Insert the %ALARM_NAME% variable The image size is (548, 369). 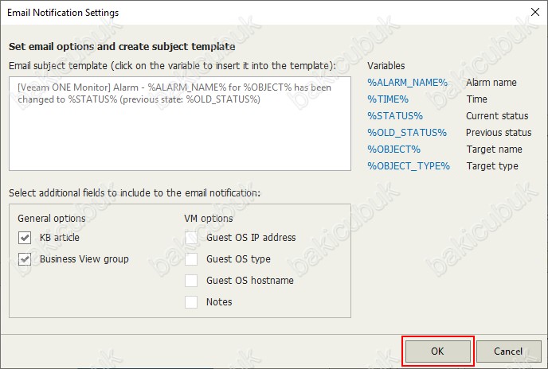pos(407,83)
